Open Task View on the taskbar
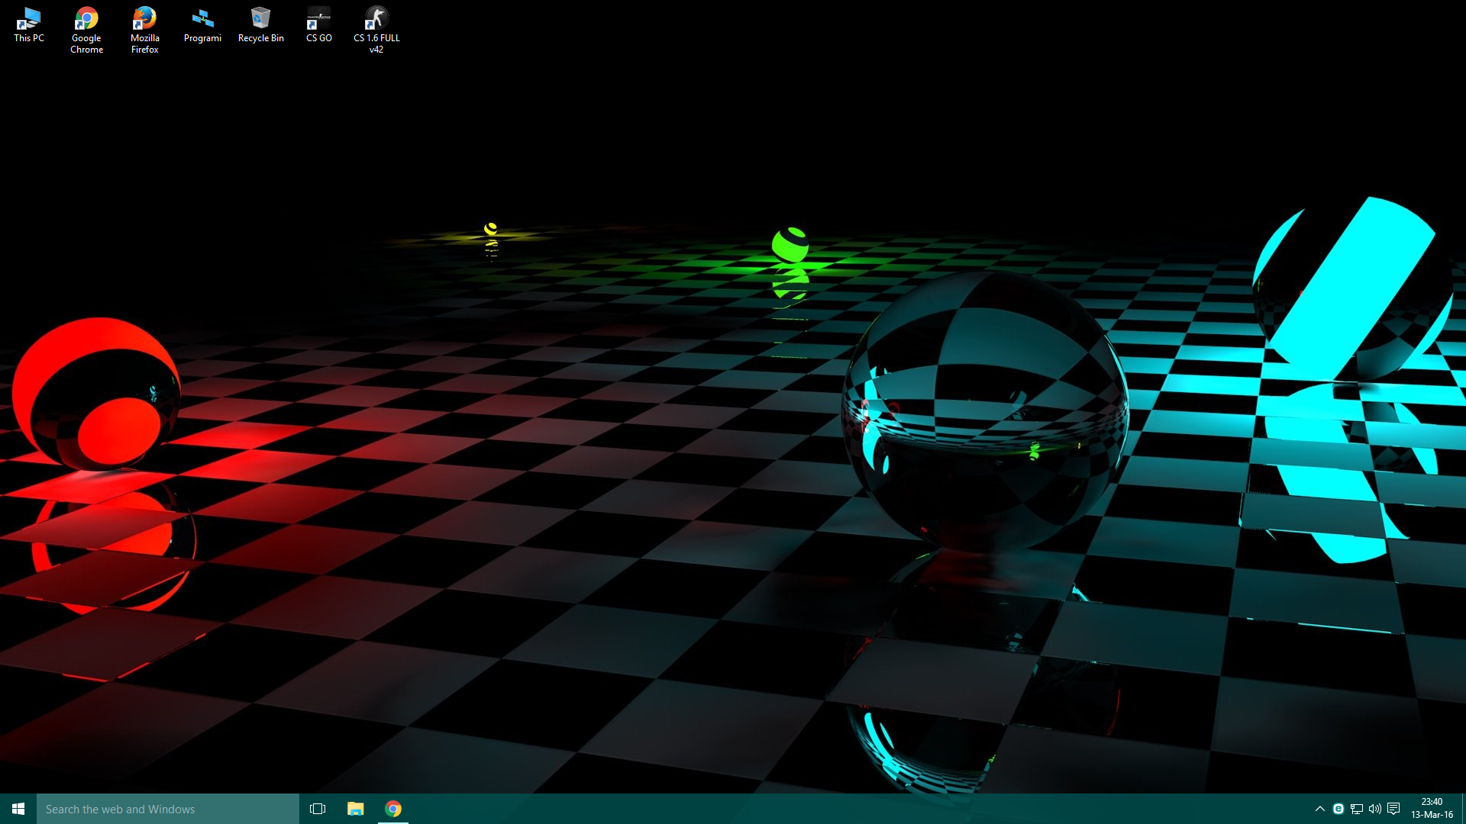Image resolution: width=1466 pixels, height=824 pixels. pyautogui.click(x=318, y=809)
